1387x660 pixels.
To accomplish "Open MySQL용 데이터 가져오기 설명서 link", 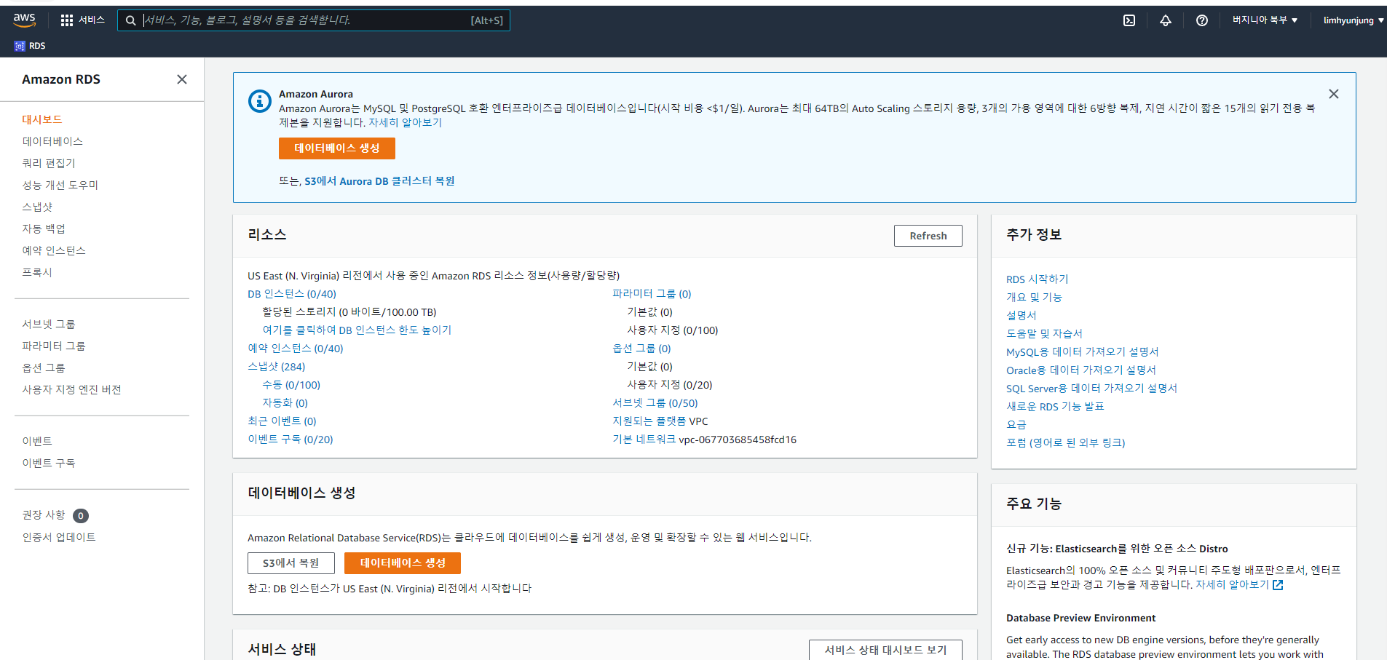I will tap(1083, 352).
